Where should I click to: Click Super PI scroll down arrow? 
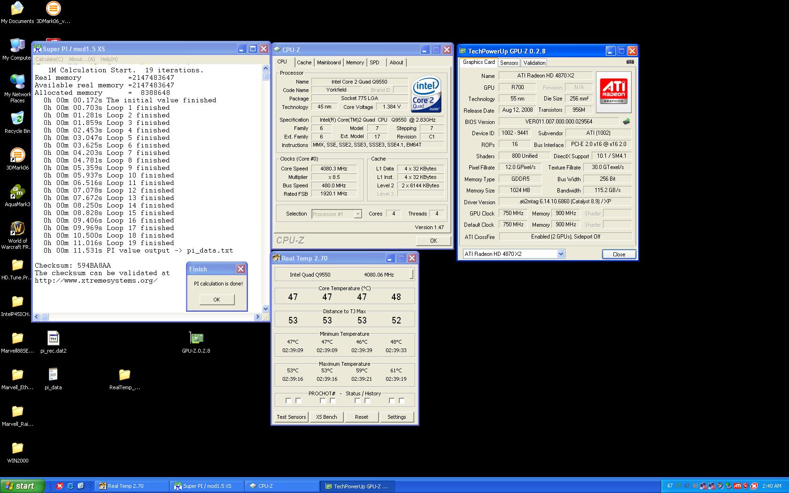coord(266,308)
